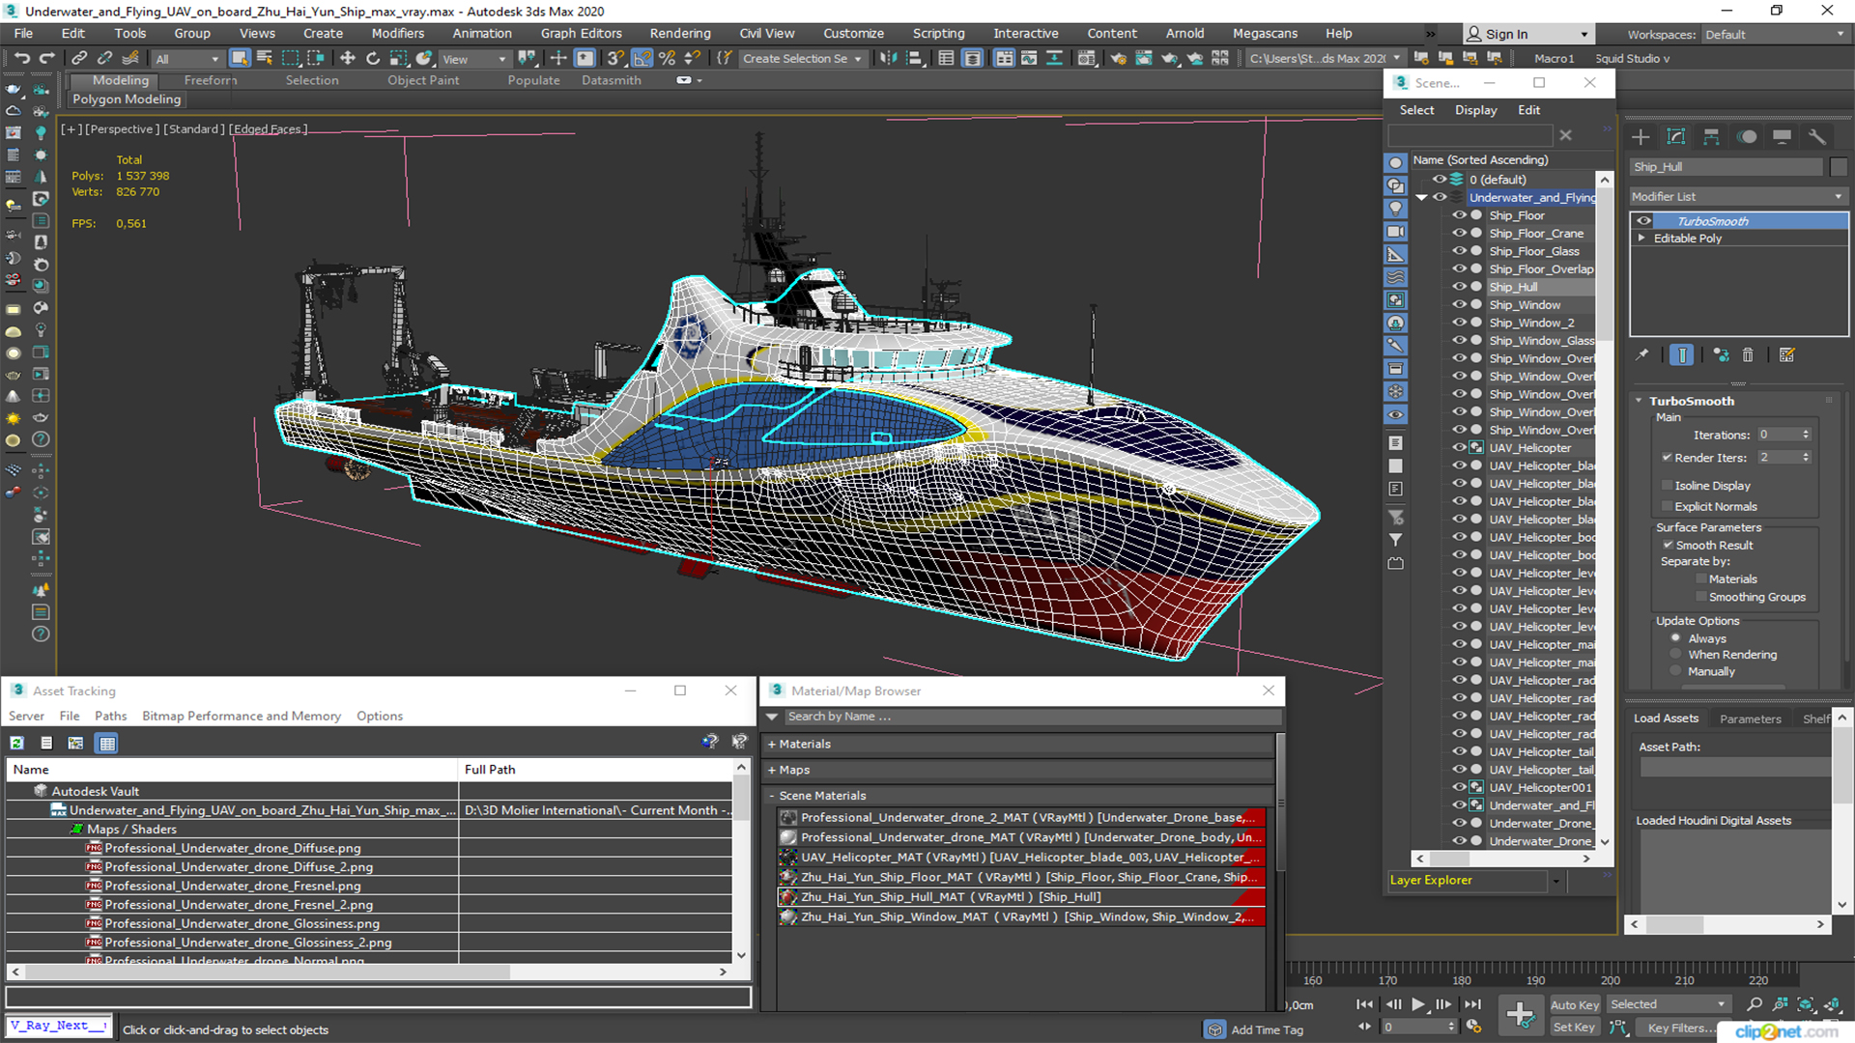This screenshot has width=1855, height=1043.
Task: Toggle visibility of Ship_Floor_Glass
Action: (1460, 251)
